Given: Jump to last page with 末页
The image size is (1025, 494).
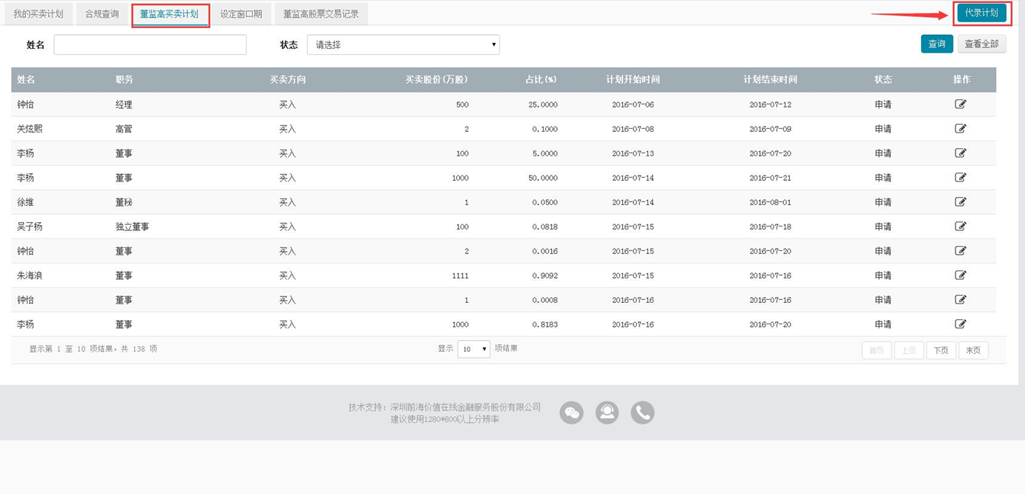Looking at the screenshot, I should tap(973, 350).
